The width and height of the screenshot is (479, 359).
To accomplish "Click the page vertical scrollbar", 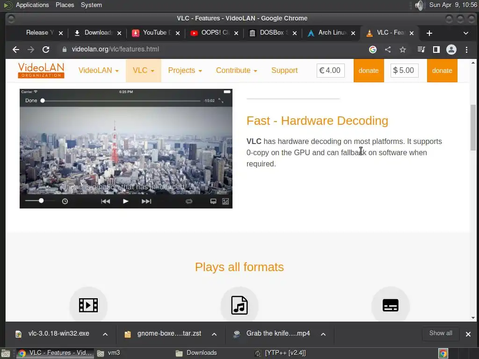I will coord(473,127).
